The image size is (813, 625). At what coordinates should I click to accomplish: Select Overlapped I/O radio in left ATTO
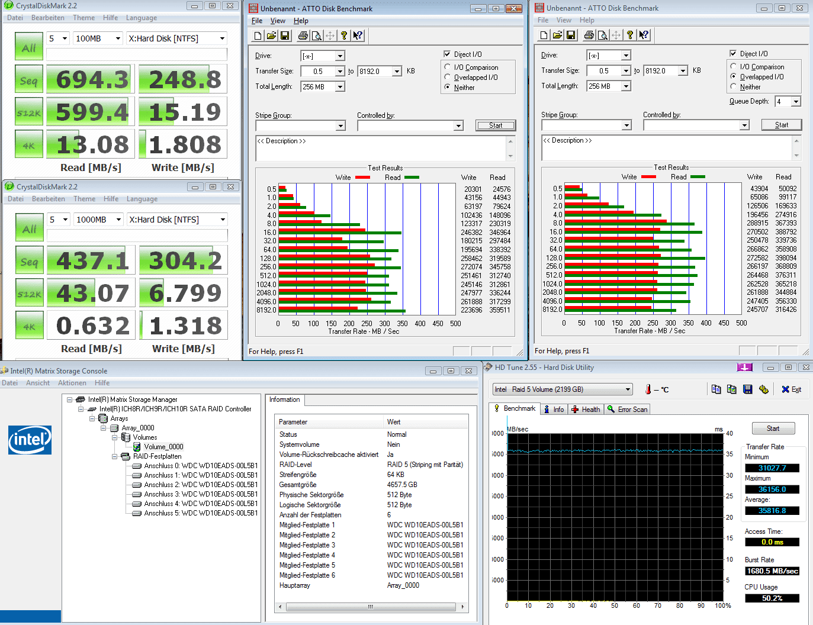(448, 77)
